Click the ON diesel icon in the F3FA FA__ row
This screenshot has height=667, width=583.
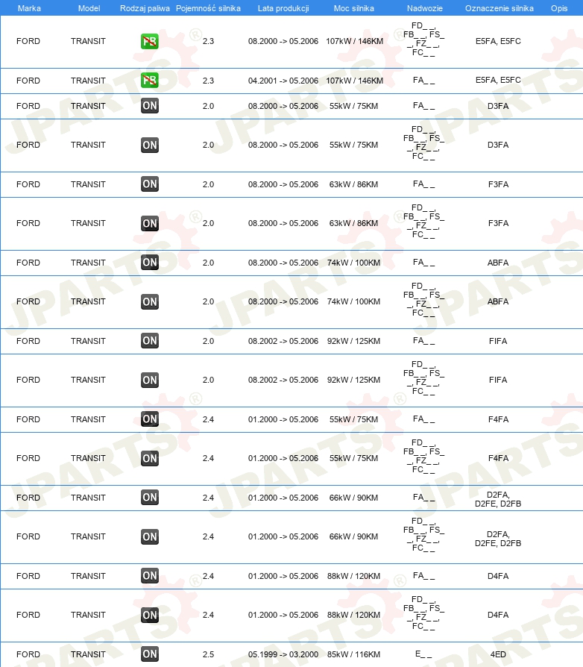pyautogui.click(x=150, y=184)
